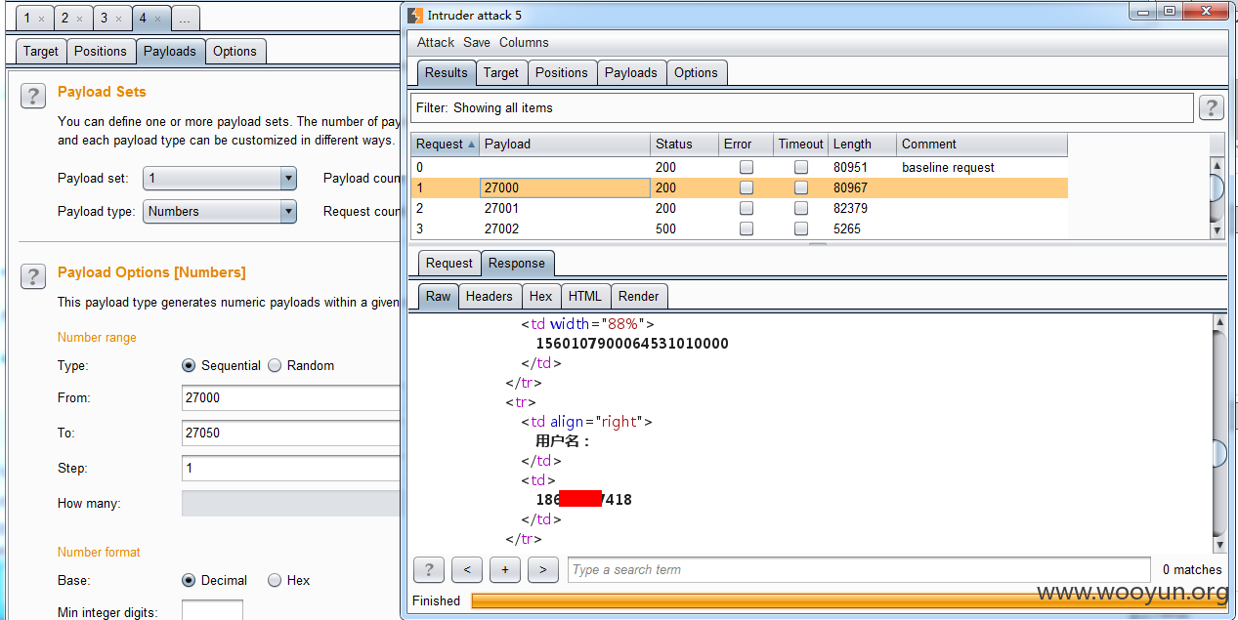Click the filter help question mark icon
The image size is (1238, 620).
click(1212, 107)
